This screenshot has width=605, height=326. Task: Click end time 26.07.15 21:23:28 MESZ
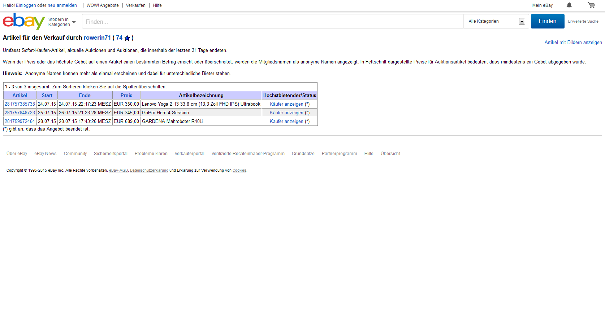click(85, 113)
